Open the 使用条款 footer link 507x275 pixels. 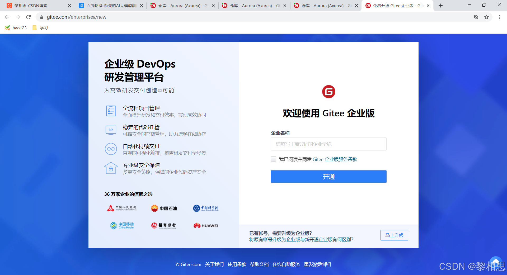tap(237, 264)
